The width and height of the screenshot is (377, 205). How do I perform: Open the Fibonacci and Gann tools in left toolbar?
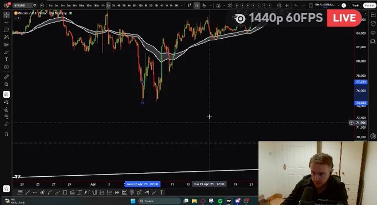click(7, 29)
